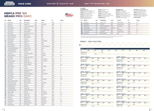The width and height of the screenshot is (154, 111).
Task: Select driver name 'Thomas Matzelberger'
Action: [x=13, y=48]
